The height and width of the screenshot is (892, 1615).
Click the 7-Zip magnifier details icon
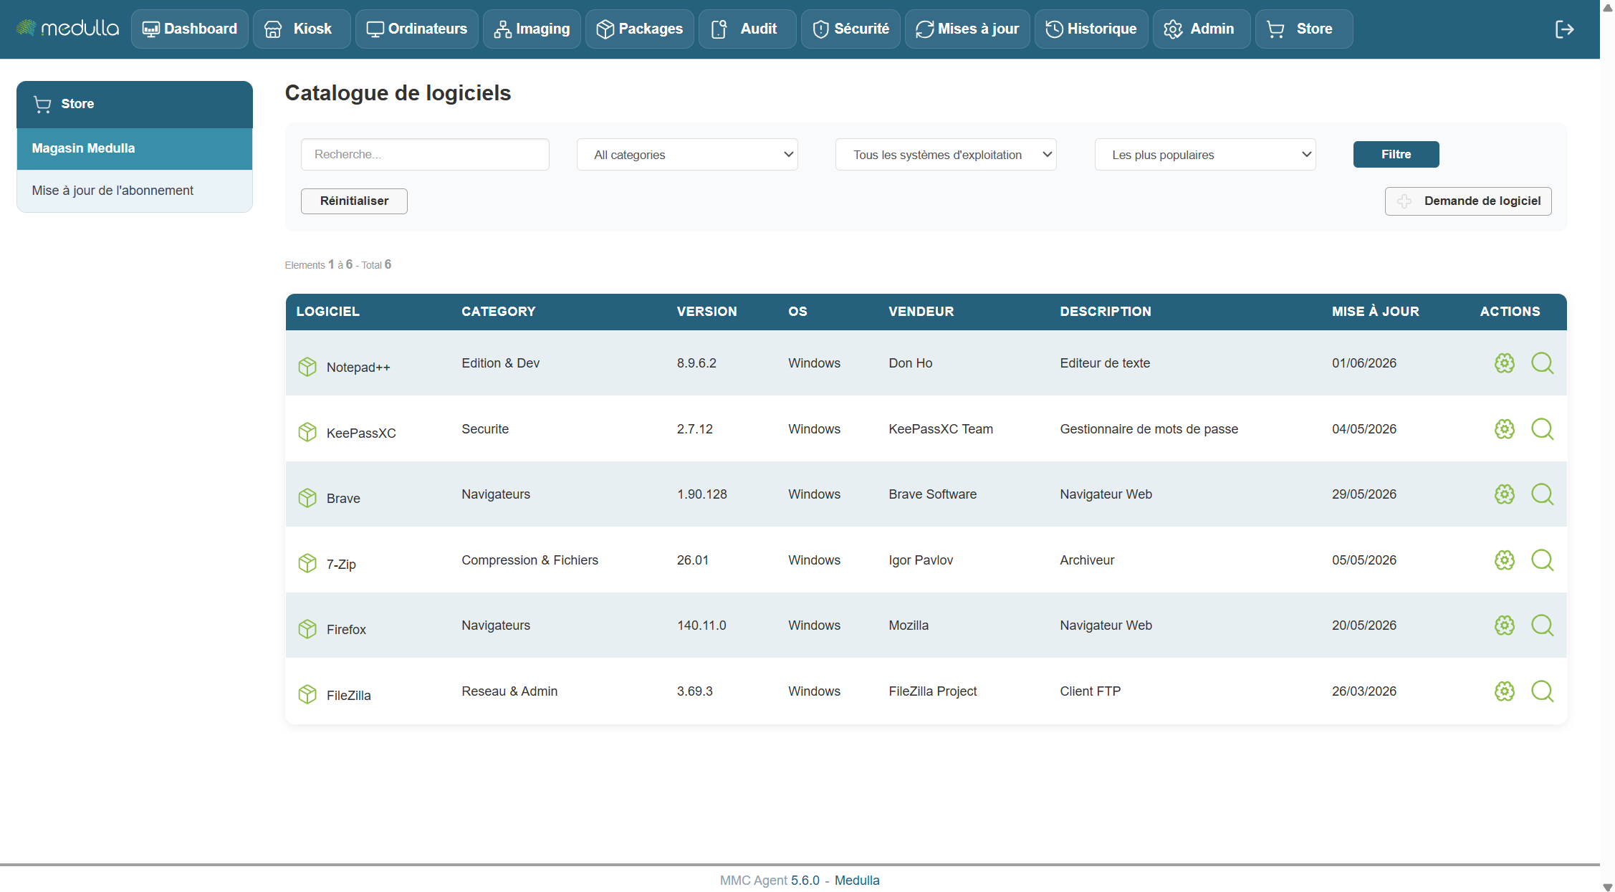tap(1542, 560)
